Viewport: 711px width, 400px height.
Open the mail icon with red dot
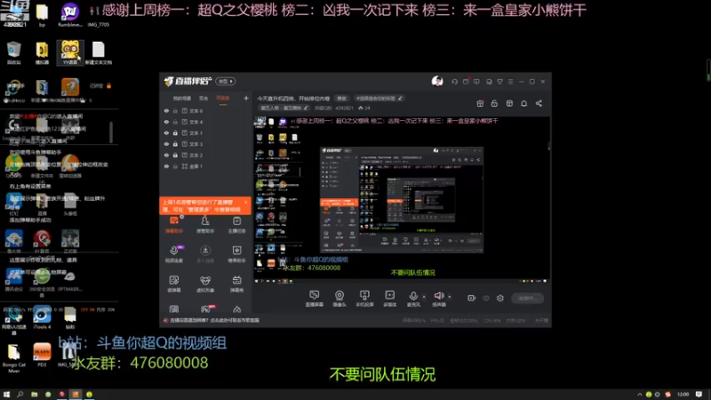[466, 82]
